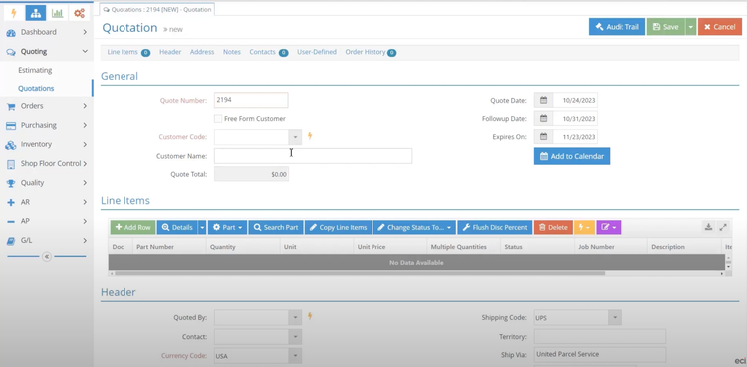
Task: Click the download icon above the line items grid
Action: [x=708, y=227]
